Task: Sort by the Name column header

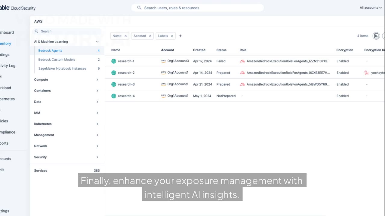Action: click(x=115, y=50)
